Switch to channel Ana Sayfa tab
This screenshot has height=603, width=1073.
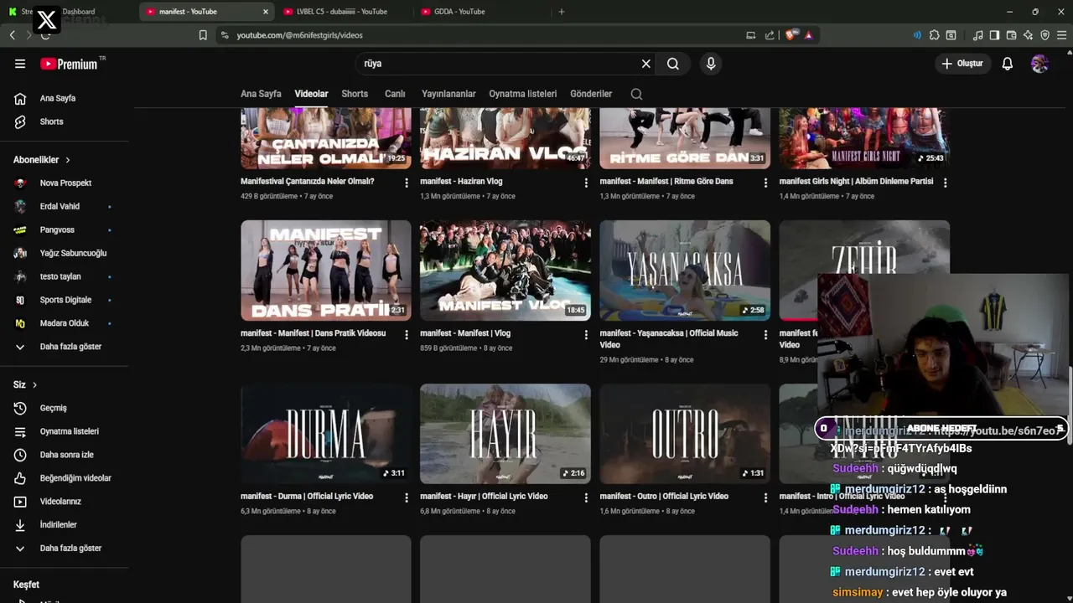click(261, 94)
